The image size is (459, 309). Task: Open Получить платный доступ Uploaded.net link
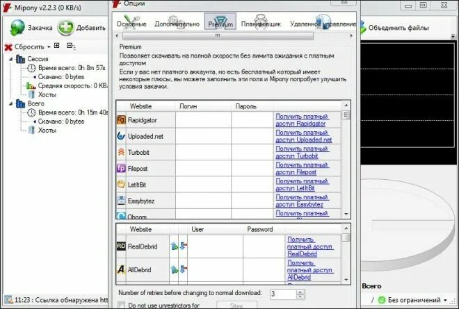coord(303,136)
